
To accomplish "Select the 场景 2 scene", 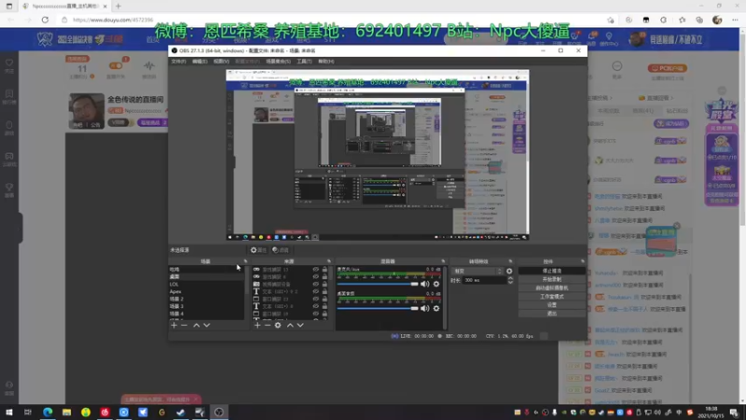I will coord(206,299).
